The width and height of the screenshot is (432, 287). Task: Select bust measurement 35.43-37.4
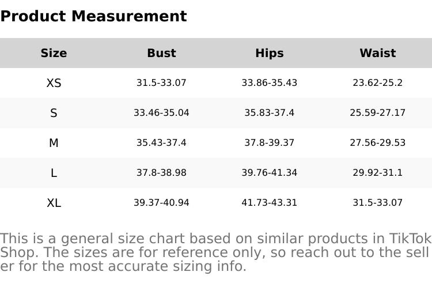161,143
